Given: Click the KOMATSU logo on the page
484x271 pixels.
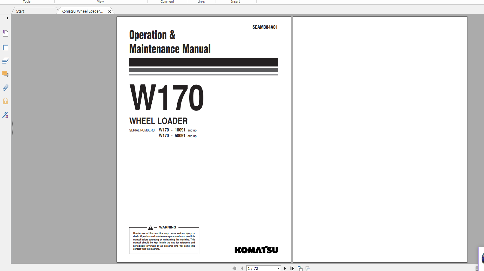Looking at the screenshot, I should (x=256, y=250).
